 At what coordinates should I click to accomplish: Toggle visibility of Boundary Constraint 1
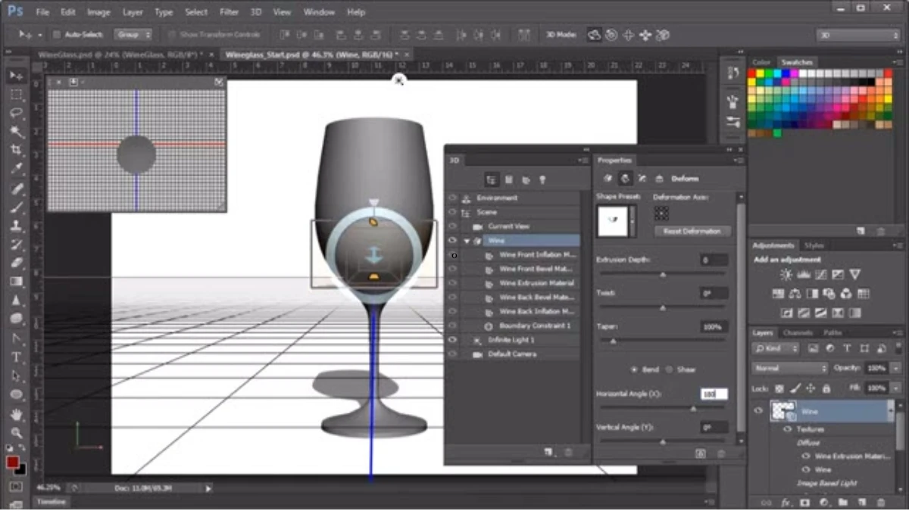point(453,326)
